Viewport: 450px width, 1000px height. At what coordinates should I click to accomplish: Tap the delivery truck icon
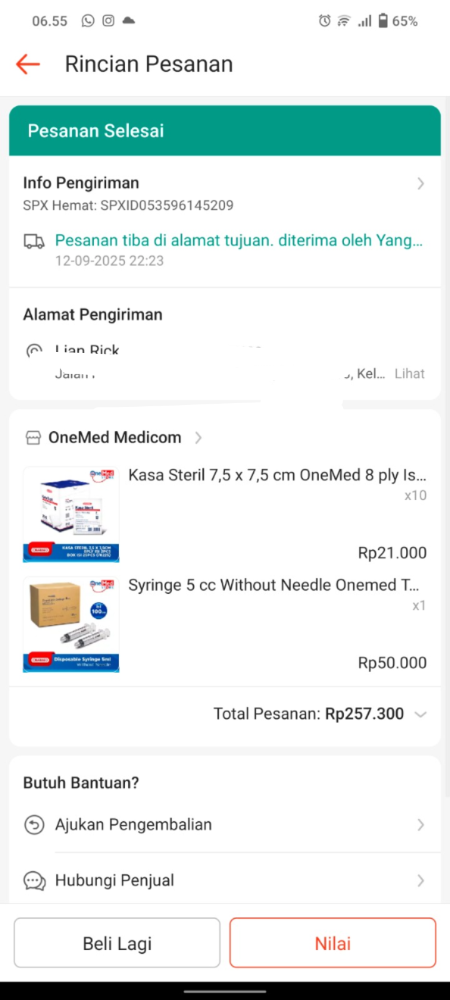(x=34, y=241)
